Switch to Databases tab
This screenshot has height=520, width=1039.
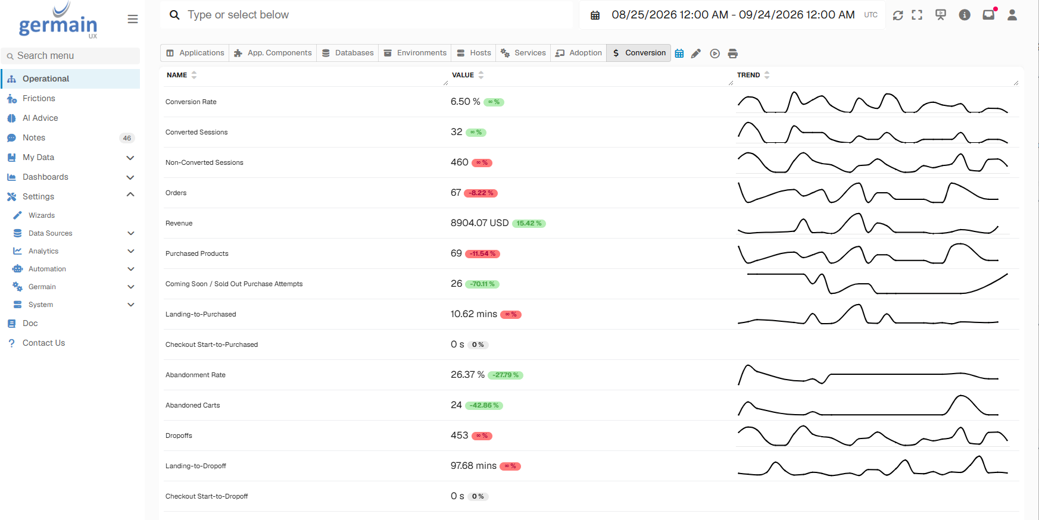(x=348, y=53)
